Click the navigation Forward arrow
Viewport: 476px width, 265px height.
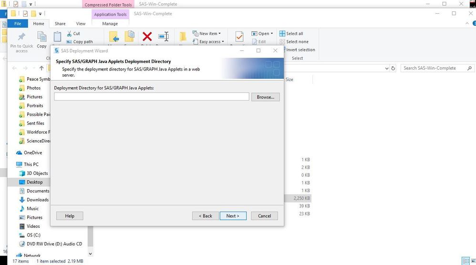[x=25, y=68]
